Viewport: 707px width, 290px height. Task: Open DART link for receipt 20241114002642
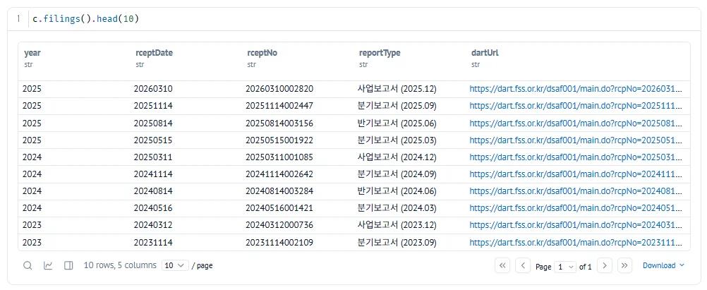[576, 174]
